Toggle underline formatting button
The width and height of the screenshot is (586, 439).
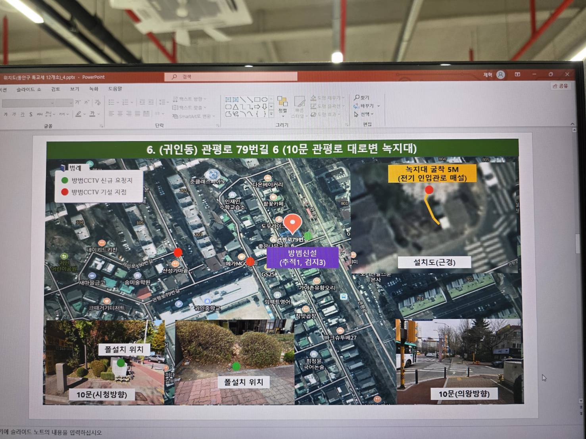click(22, 115)
